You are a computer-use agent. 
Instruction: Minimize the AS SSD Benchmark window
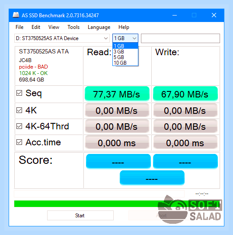(175, 15)
